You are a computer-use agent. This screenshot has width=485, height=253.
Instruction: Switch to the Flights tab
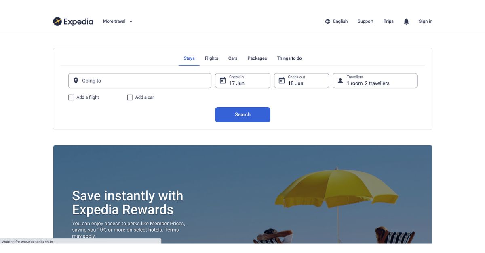[211, 58]
